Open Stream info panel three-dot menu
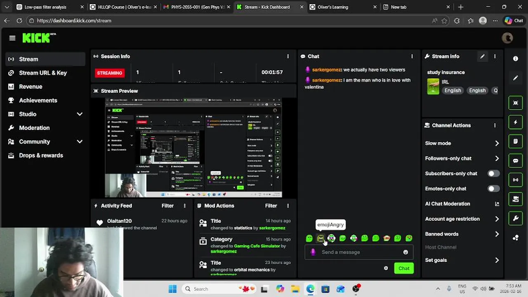Viewport: 528px width, 297px height. coord(495,56)
